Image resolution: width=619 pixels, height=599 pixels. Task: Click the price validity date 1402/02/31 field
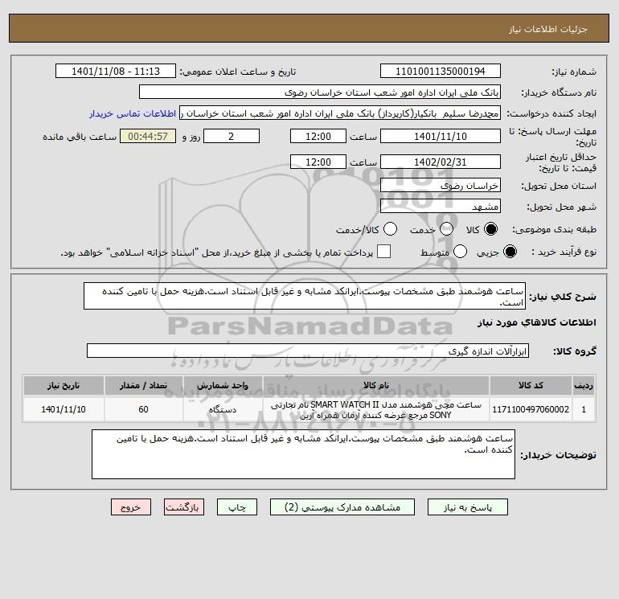point(441,162)
